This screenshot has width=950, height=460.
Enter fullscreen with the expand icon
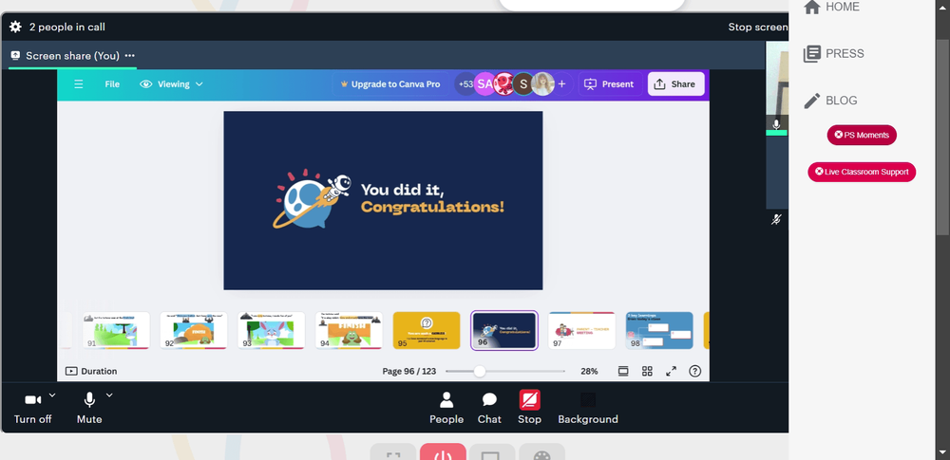[672, 371]
